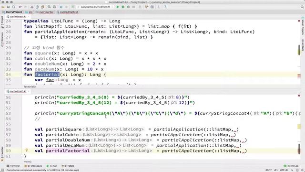Click the Cut scissors icon
This screenshot has height=172, width=305.
[32, 7]
